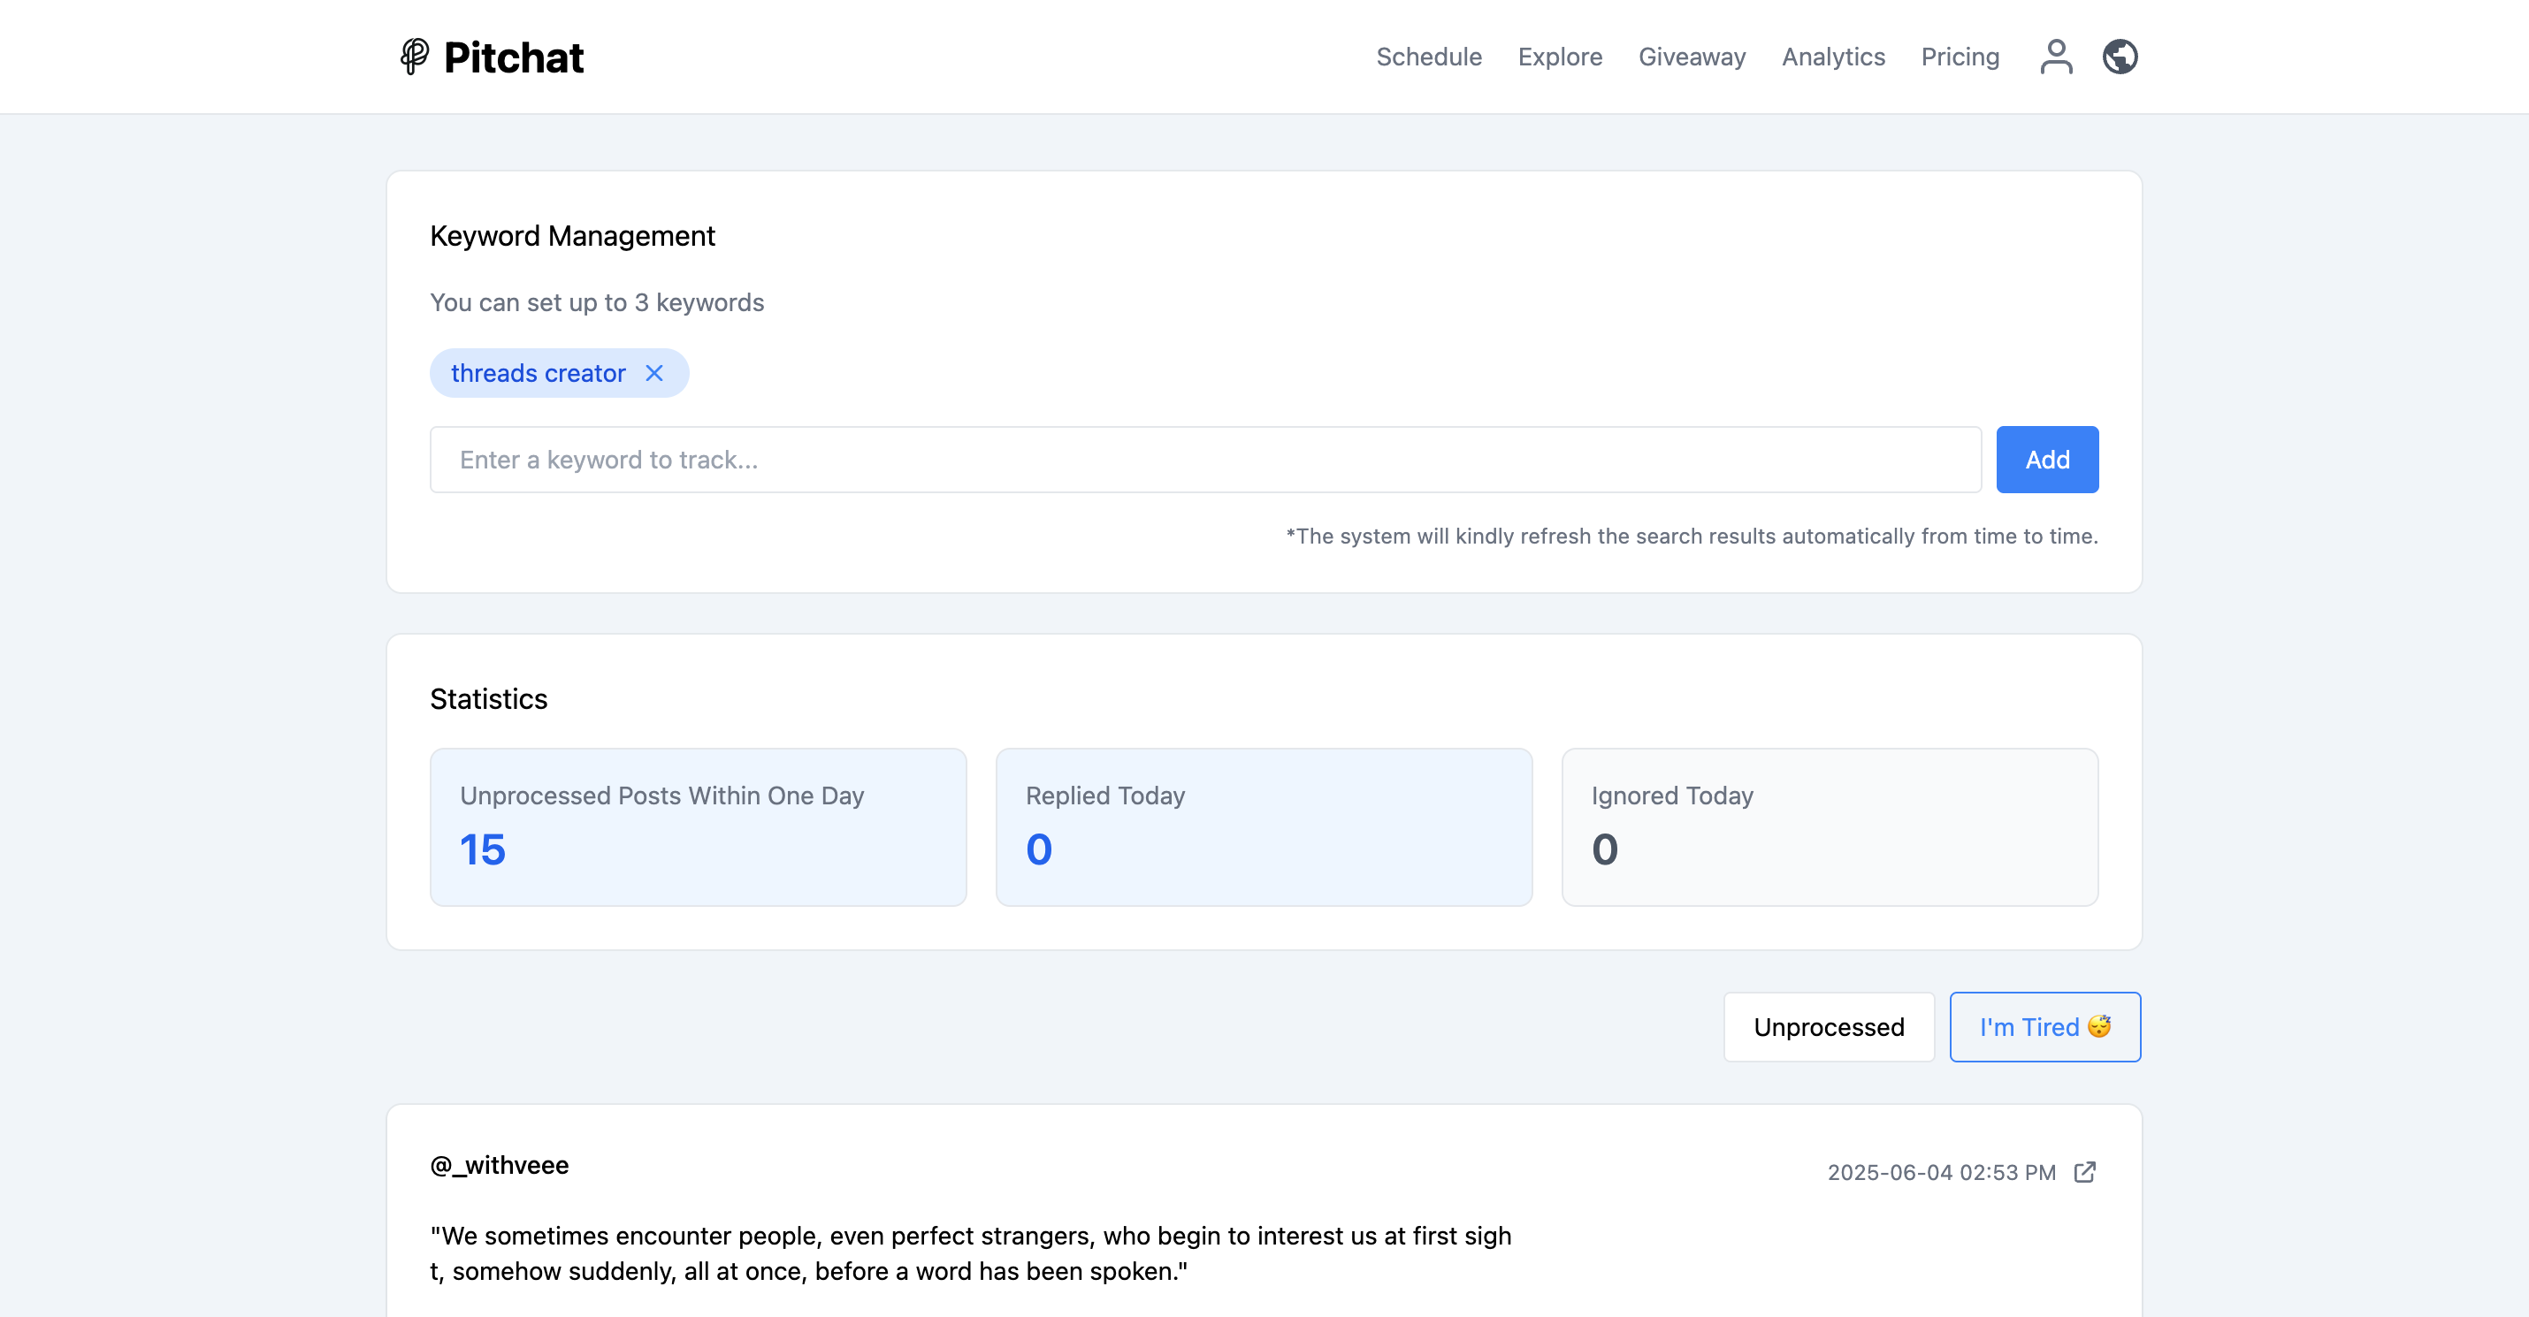Open the @_withveee profile name
Viewport: 2529px width, 1317px height.
point(500,1165)
